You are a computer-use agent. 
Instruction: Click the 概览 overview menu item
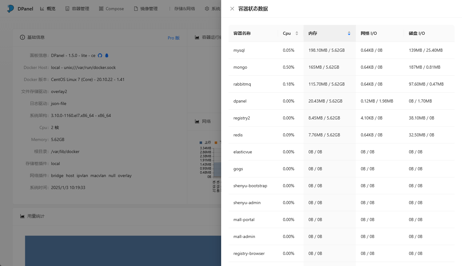pyautogui.click(x=48, y=9)
